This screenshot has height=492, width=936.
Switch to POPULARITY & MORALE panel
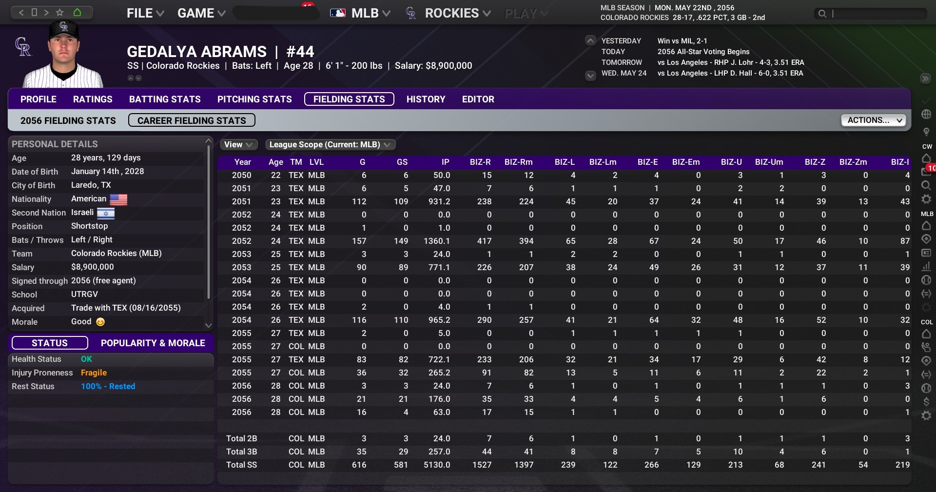(153, 343)
